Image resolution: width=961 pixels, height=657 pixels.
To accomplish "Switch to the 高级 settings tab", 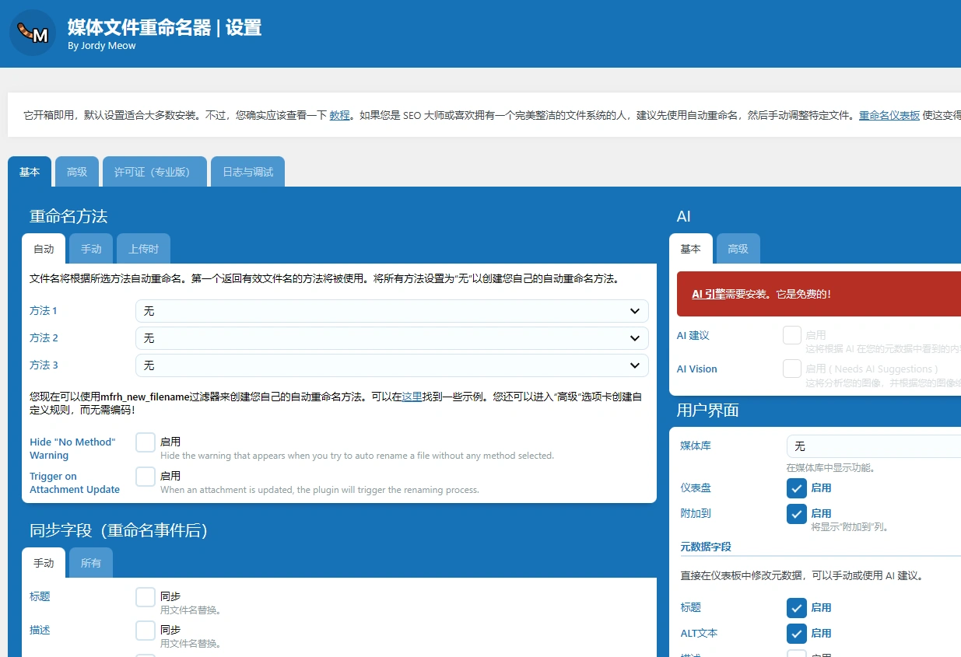I will [76, 171].
